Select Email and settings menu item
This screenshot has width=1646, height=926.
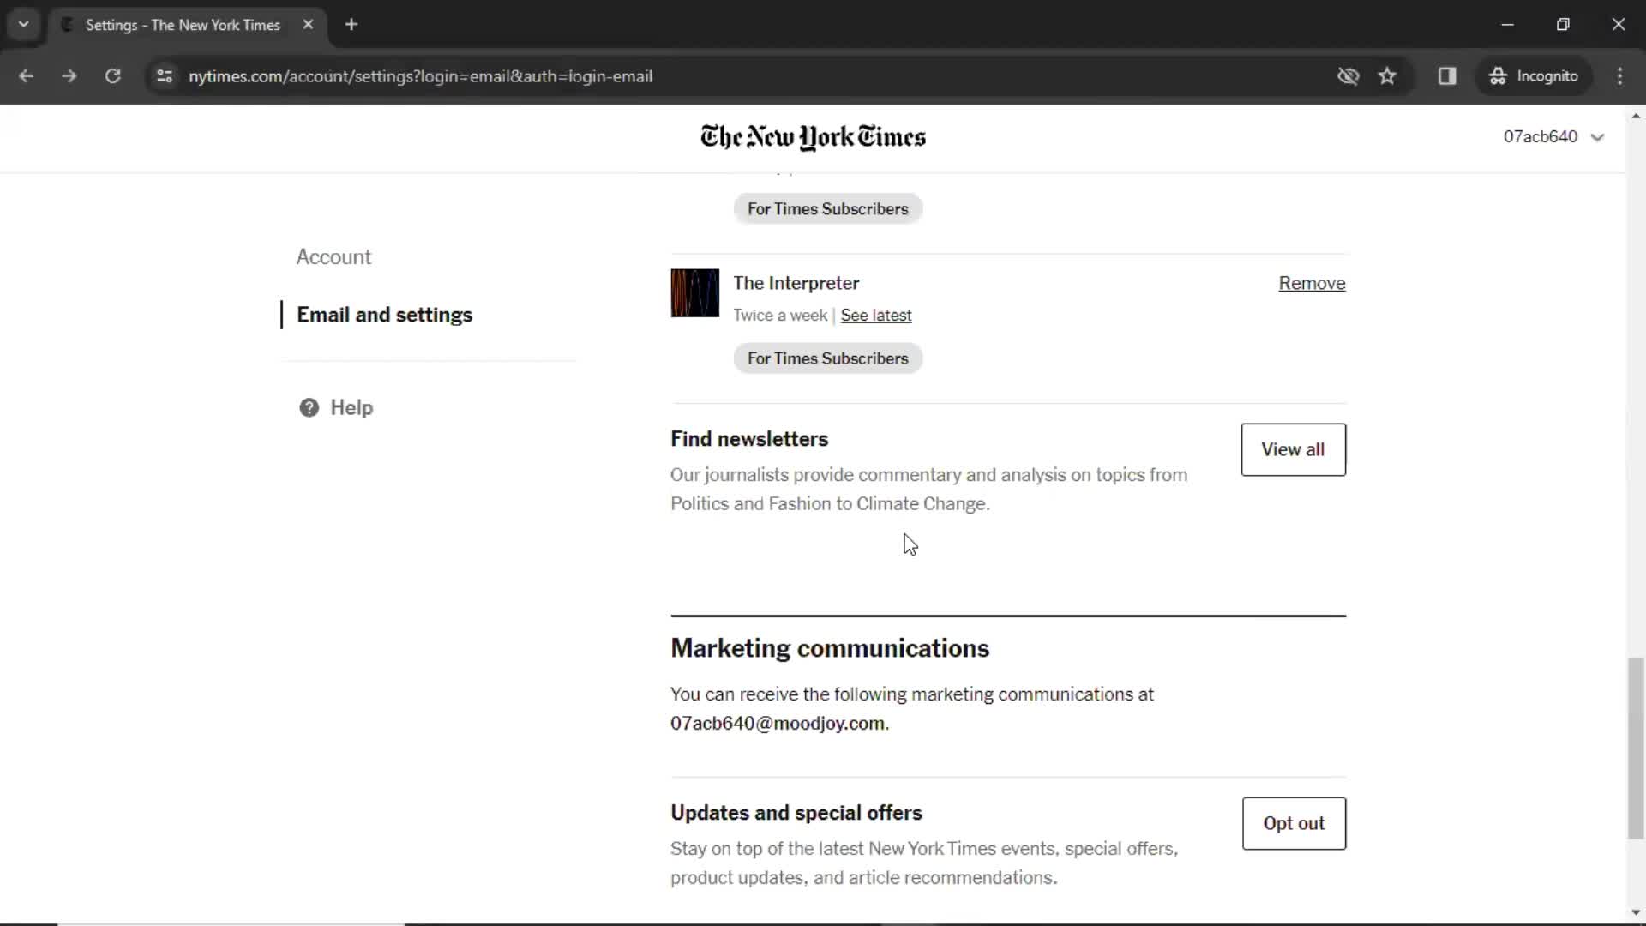click(x=384, y=315)
